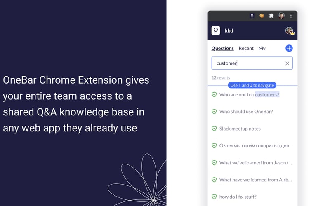Open result Who are our top customers?

(249, 95)
